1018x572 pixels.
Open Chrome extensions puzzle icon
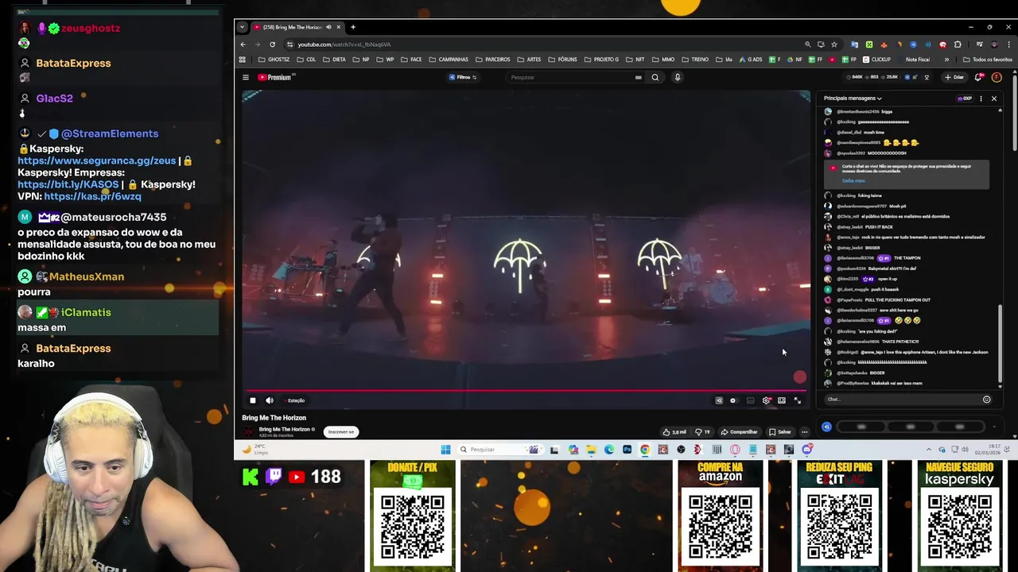(x=958, y=44)
